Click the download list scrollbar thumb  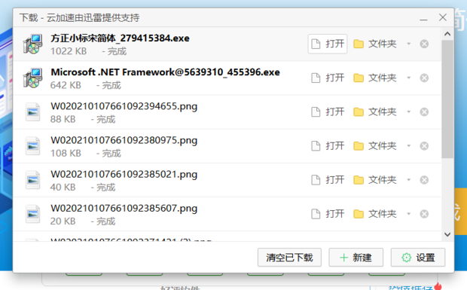pos(447,99)
